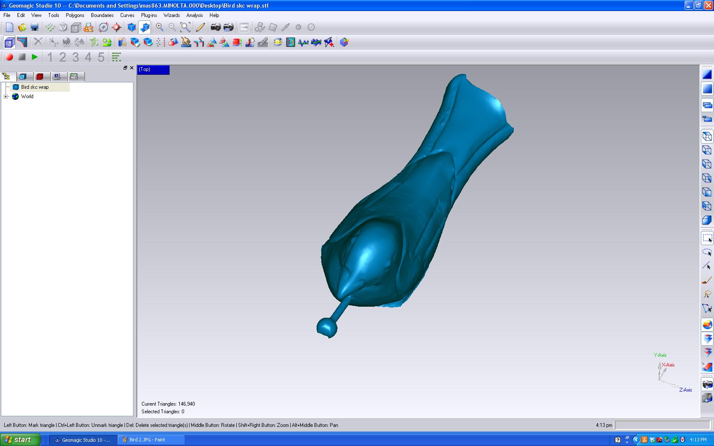Open the File menu
714x446 pixels.
(x=7, y=15)
